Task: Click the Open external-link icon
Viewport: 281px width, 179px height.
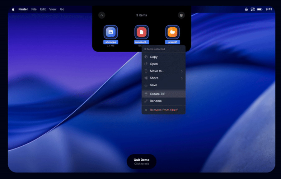Action: point(146,64)
